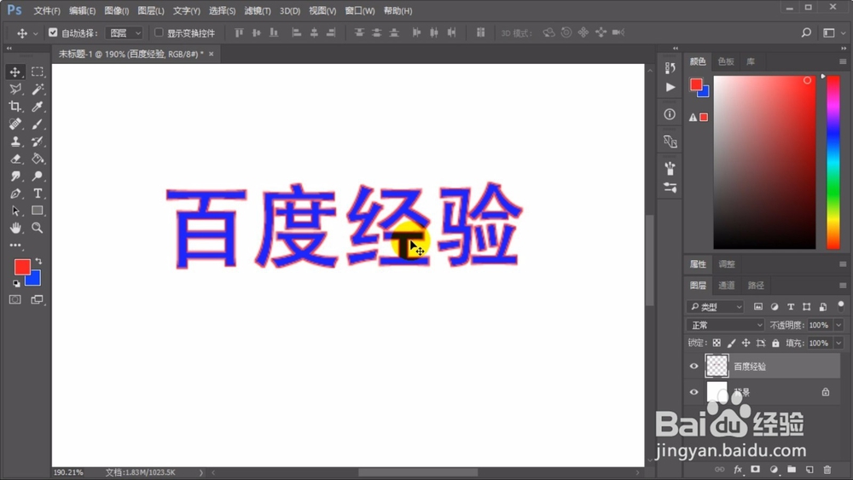The image size is (853, 480).
Task: Open the Info panel icon
Action: (670, 114)
